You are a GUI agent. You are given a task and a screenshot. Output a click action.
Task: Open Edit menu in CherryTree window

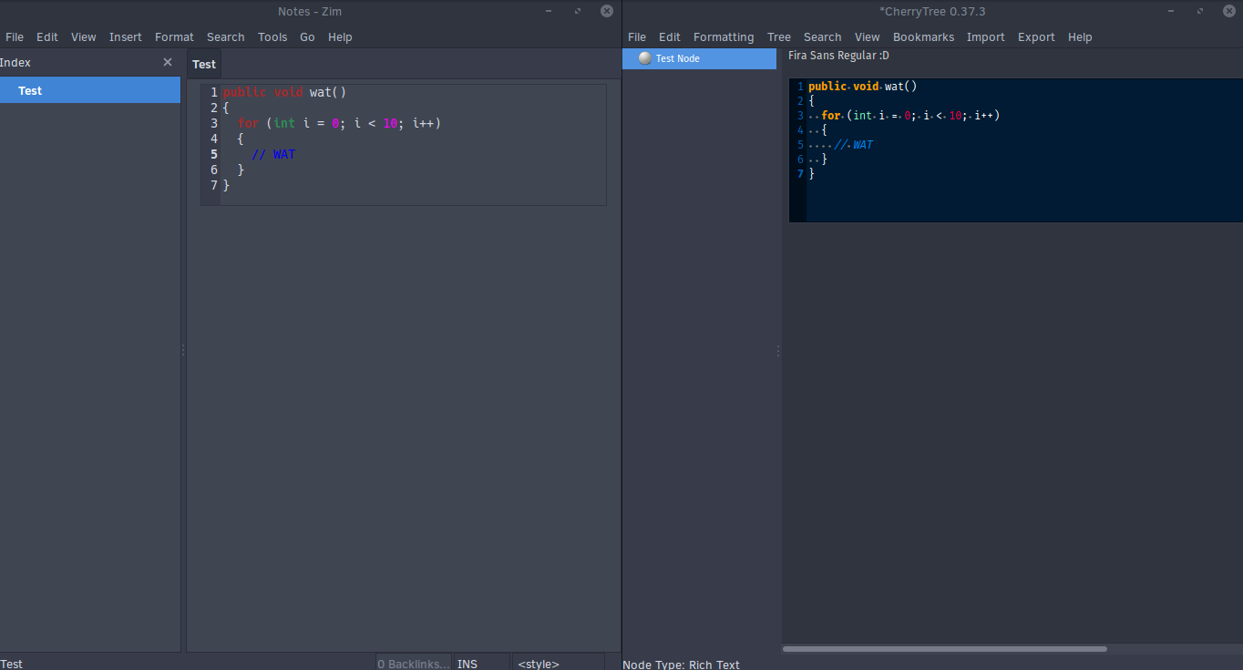pos(670,37)
